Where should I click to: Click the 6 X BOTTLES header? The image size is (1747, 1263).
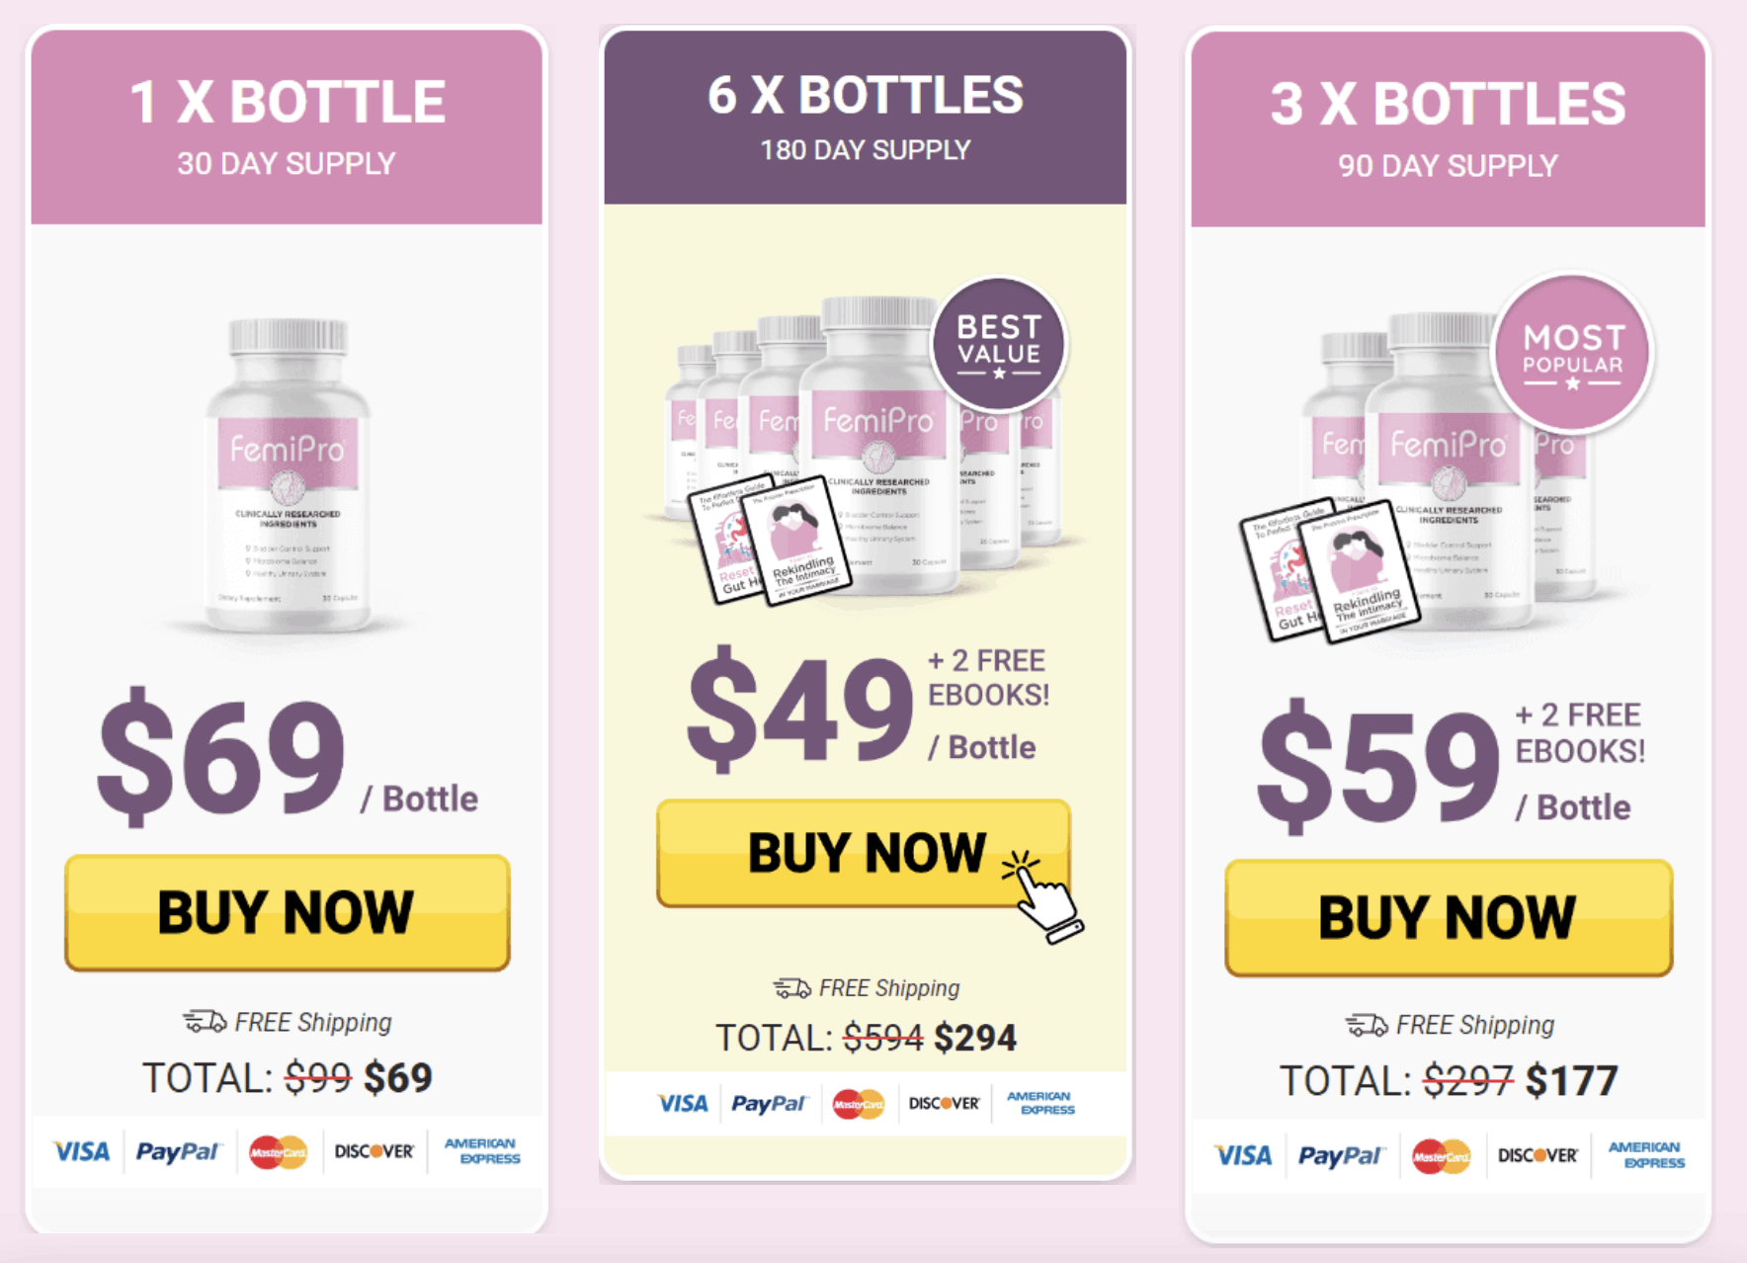866,117
